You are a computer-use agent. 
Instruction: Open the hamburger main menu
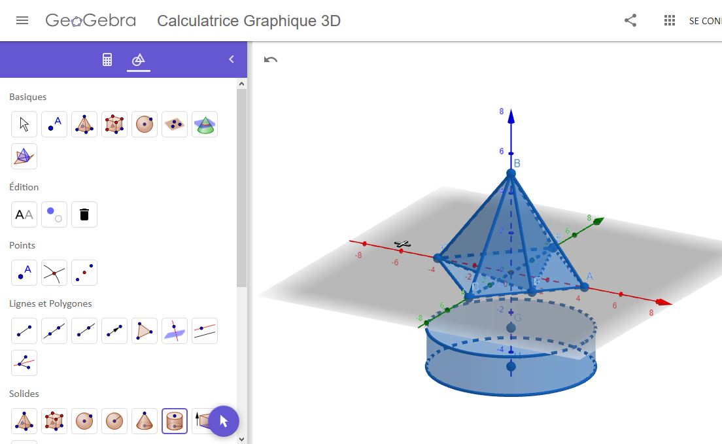click(22, 21)
